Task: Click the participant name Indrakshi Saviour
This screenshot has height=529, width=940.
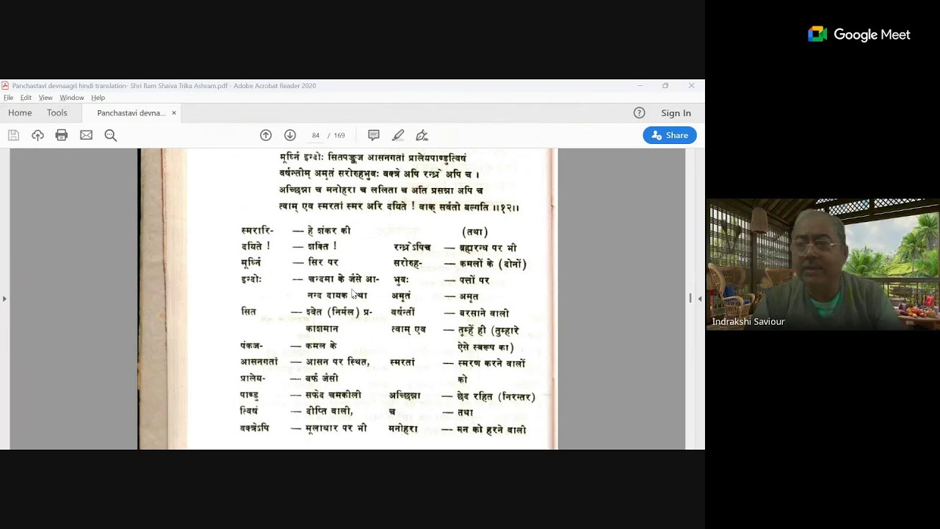Action: point(748,322)
